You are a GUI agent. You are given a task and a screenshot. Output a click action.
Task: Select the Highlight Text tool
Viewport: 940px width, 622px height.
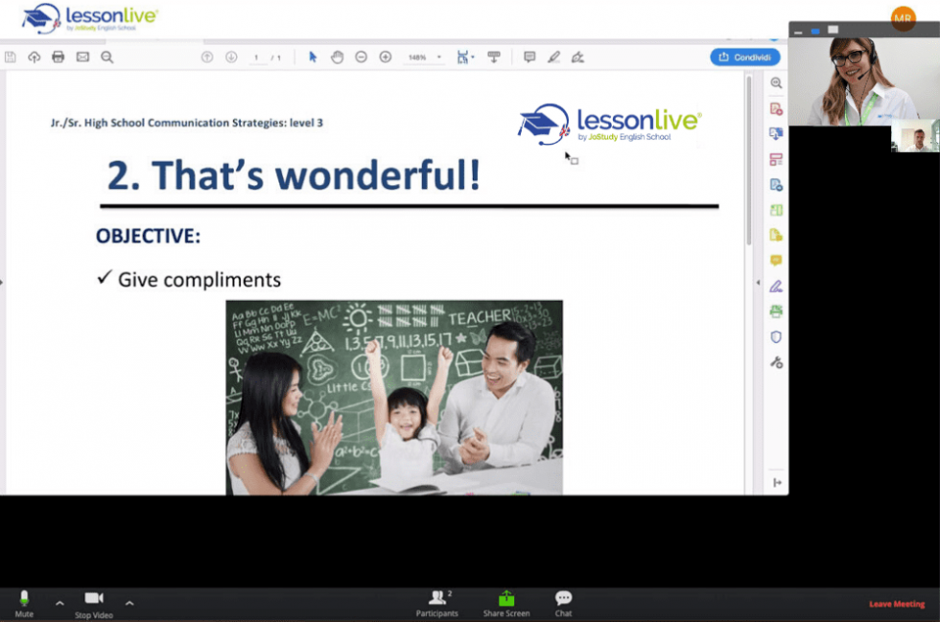[553, 57]
